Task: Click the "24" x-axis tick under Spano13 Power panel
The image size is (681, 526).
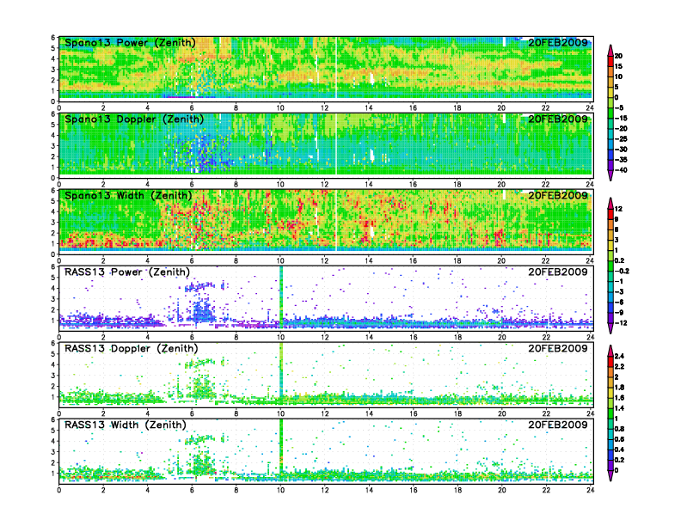Action: pyautogui.click(x=589, y=108)
